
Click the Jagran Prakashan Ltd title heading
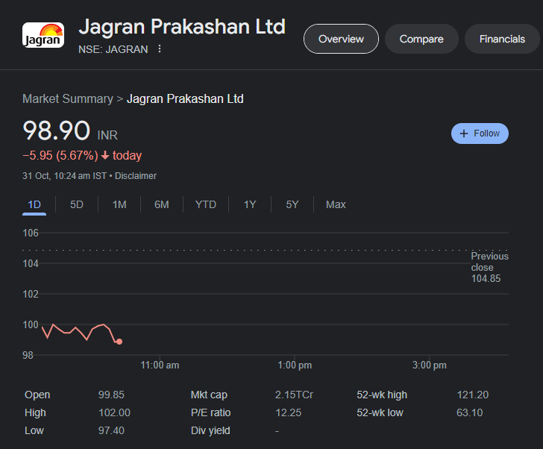coord(182,26)
